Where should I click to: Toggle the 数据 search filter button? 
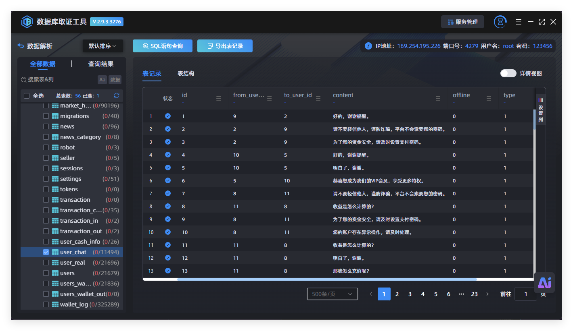click(115, 80)
